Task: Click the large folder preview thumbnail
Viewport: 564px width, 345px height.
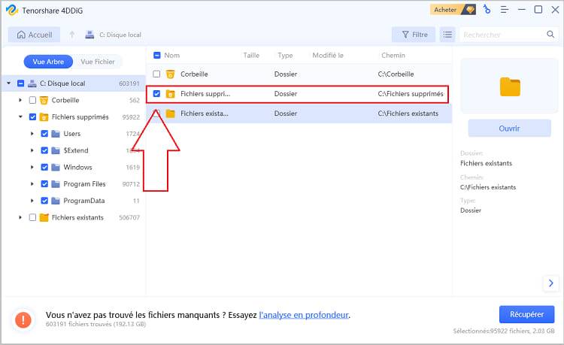Action: coord(510,87)
